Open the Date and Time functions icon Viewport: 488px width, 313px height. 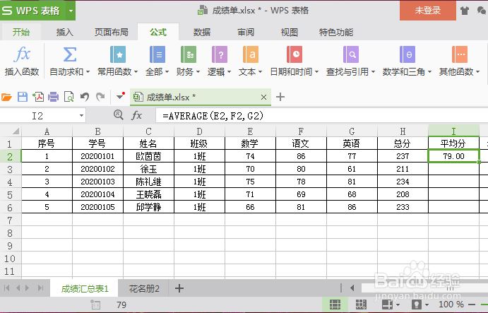pyautogui.click(x=294, y=54)
